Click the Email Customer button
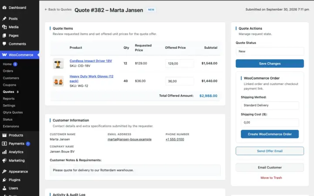This screenshot has height=196, width=314. pyautogui.click(x=270, y=167)
